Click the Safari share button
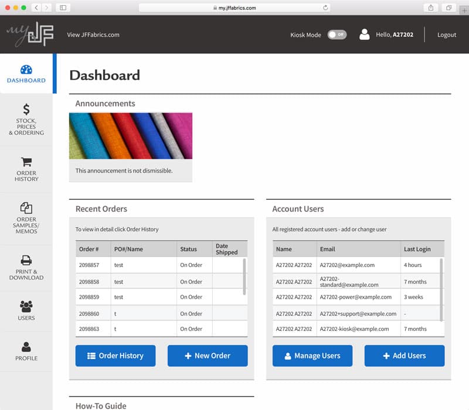469x410 pixels. click(431, 8)
